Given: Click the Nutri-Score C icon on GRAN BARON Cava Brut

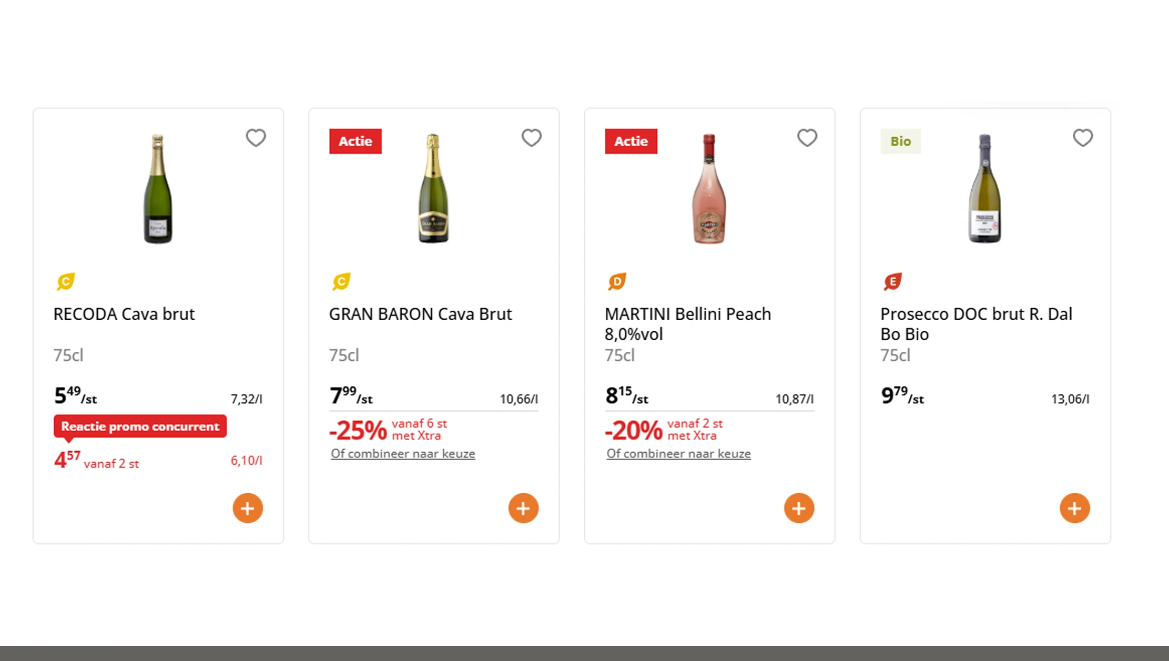Looking at the screenshot, I should [340, 281].
